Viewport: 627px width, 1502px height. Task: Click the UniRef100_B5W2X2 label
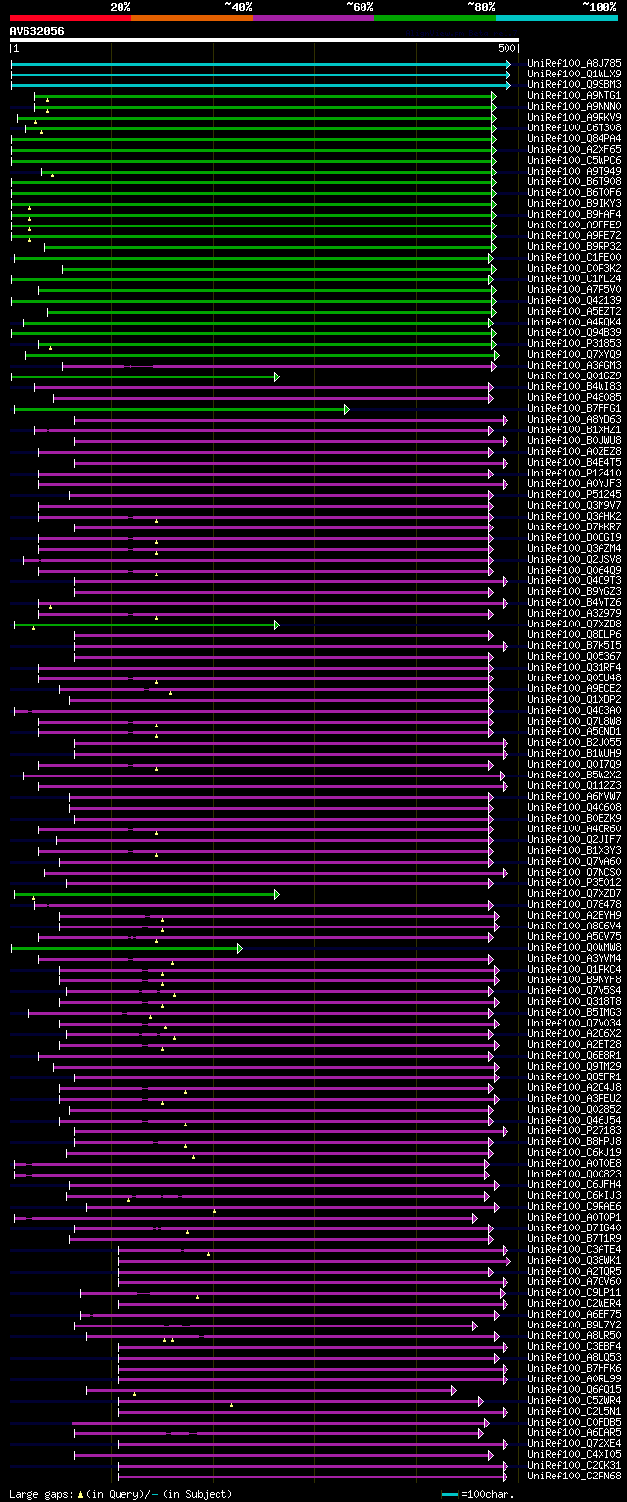(x=574, y=776)
